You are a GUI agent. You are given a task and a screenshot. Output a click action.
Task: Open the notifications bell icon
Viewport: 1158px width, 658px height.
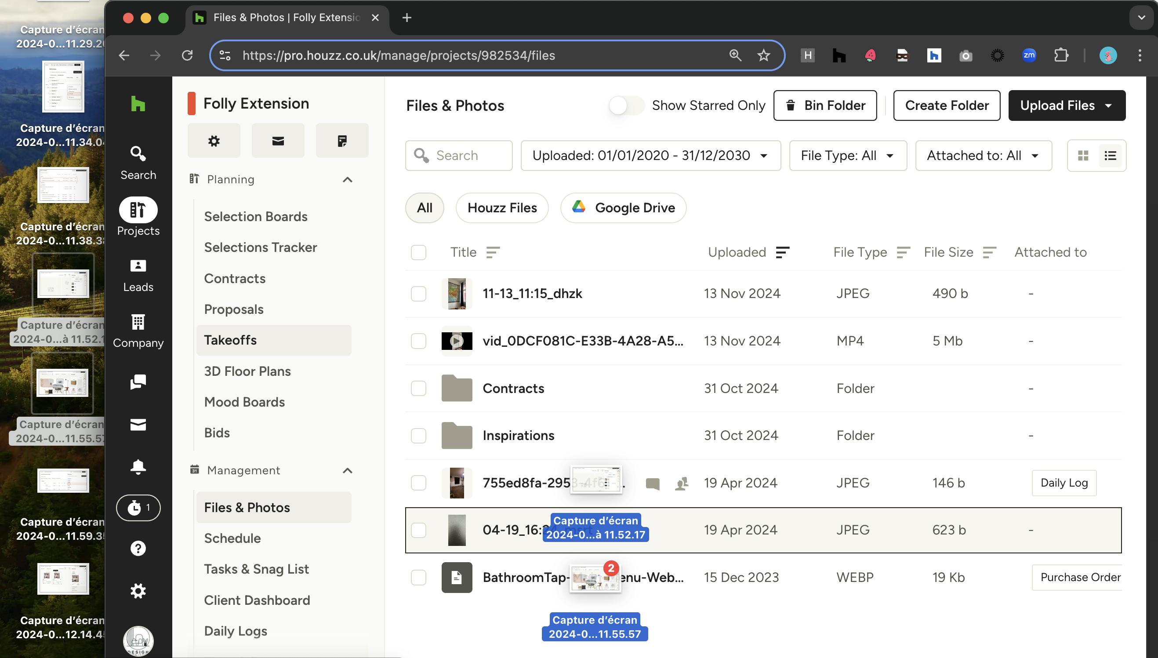[x=138, y=466]
